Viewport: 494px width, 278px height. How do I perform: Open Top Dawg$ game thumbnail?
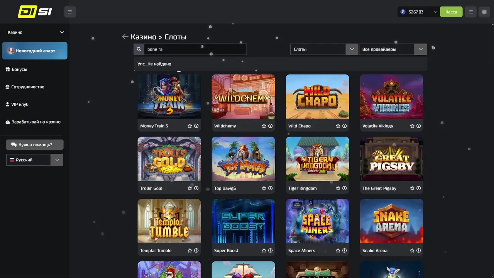coord(243,159)
